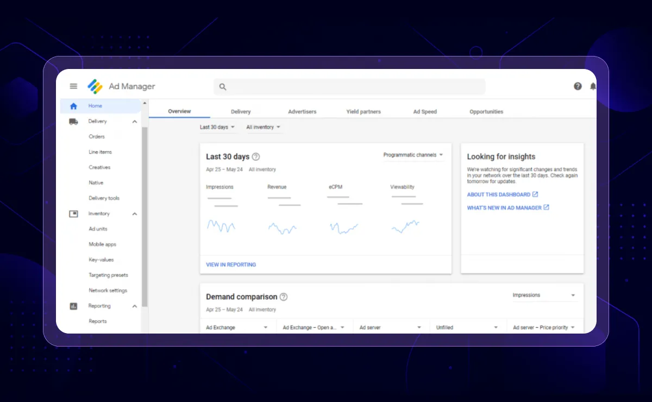652x402 pixels.
Task: Open the Ad Exchange column dropdown
Action: click(237, 328)
